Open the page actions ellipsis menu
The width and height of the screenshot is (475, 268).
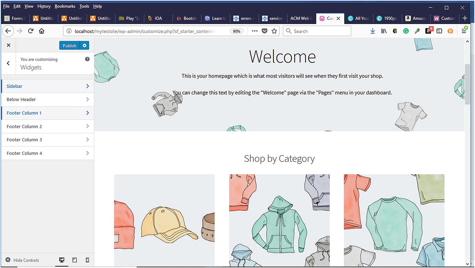[255, 31]
